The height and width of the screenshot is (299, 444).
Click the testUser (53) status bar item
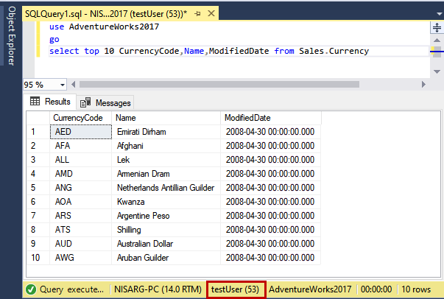pyautogui.click(x=236, y=289)
